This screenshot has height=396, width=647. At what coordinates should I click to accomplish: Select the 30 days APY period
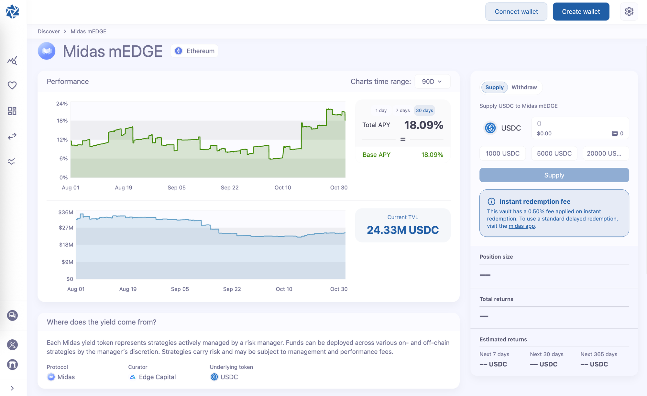424,110
